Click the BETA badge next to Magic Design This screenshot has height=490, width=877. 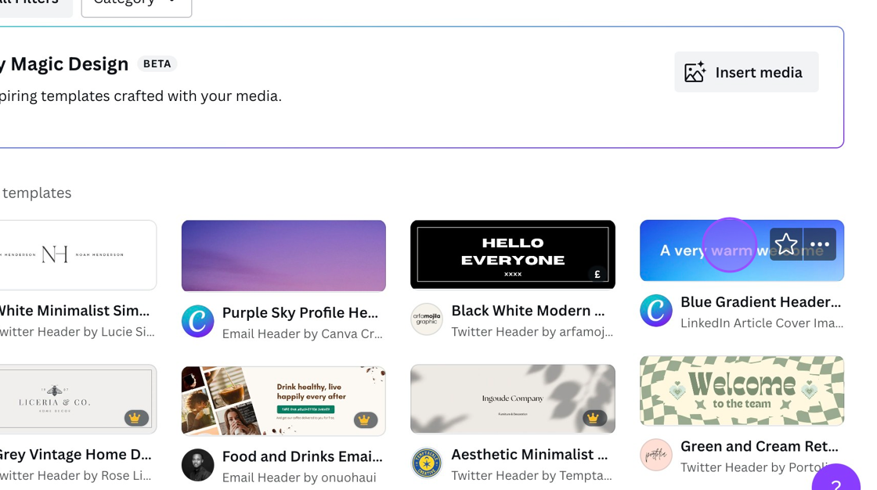(157, 64)
